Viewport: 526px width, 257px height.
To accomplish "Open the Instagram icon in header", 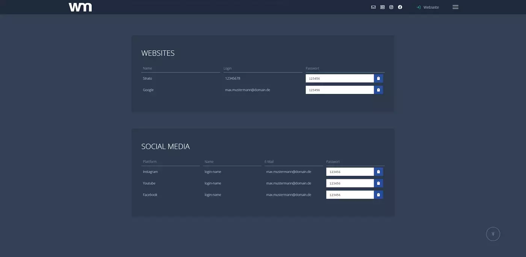I will (x=391, y=7).
